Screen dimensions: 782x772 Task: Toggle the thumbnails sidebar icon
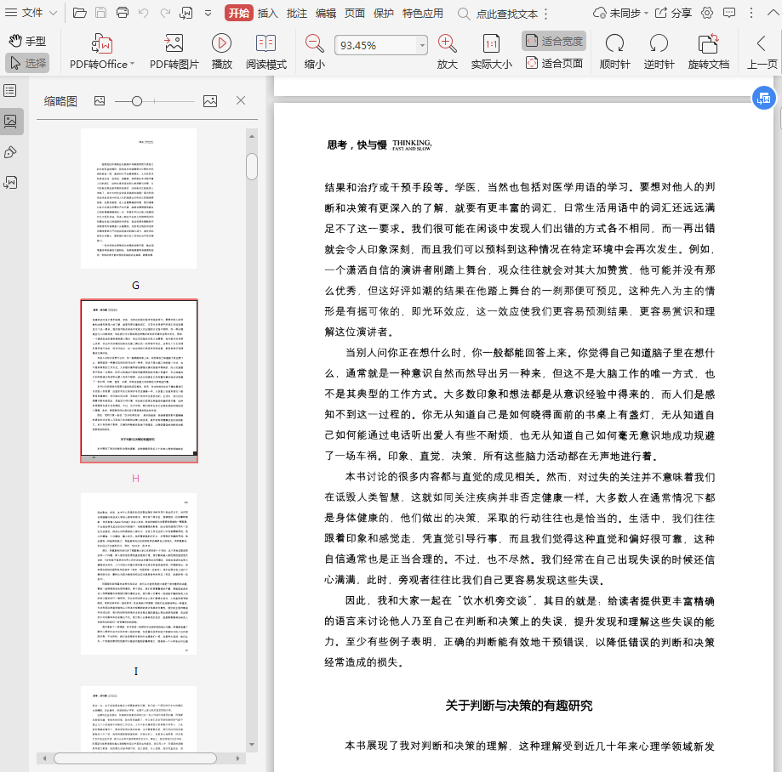(10, 121)
